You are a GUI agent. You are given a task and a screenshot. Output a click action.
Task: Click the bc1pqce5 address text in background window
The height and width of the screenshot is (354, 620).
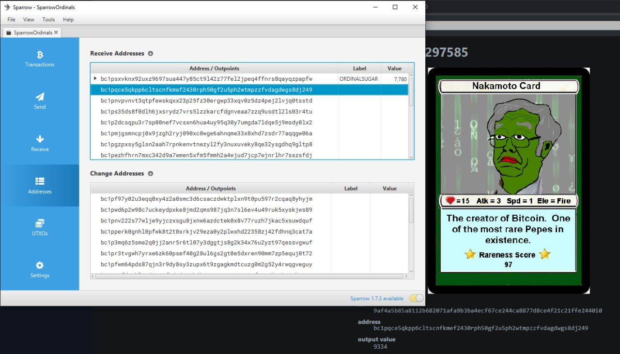481,328
